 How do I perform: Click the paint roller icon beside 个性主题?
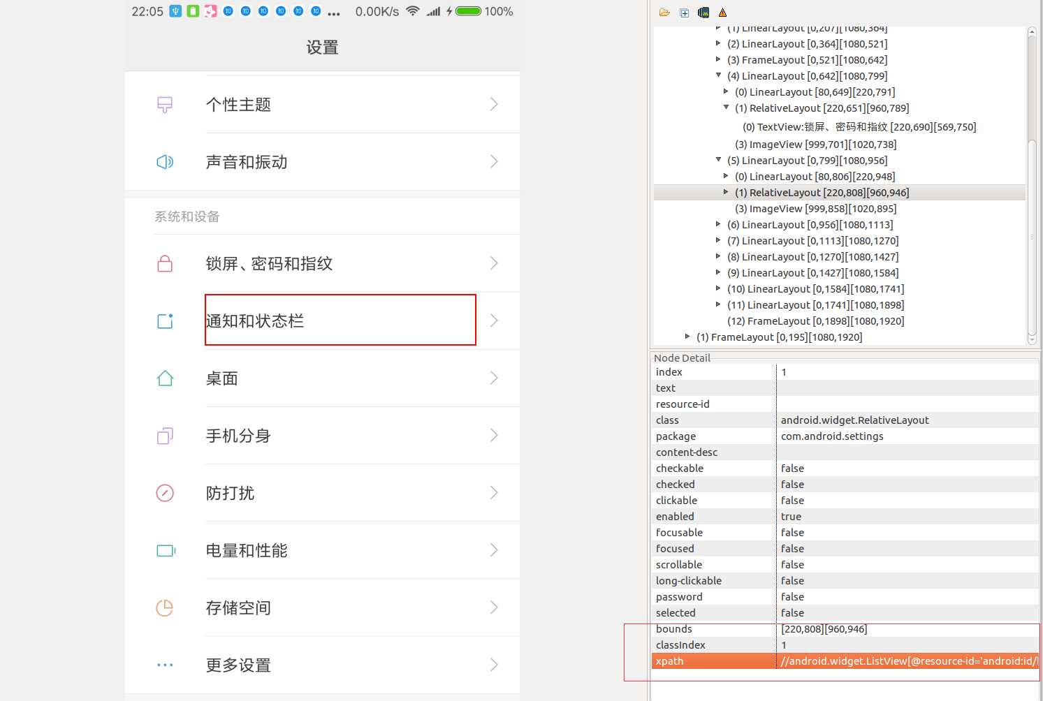coord(165,105)
